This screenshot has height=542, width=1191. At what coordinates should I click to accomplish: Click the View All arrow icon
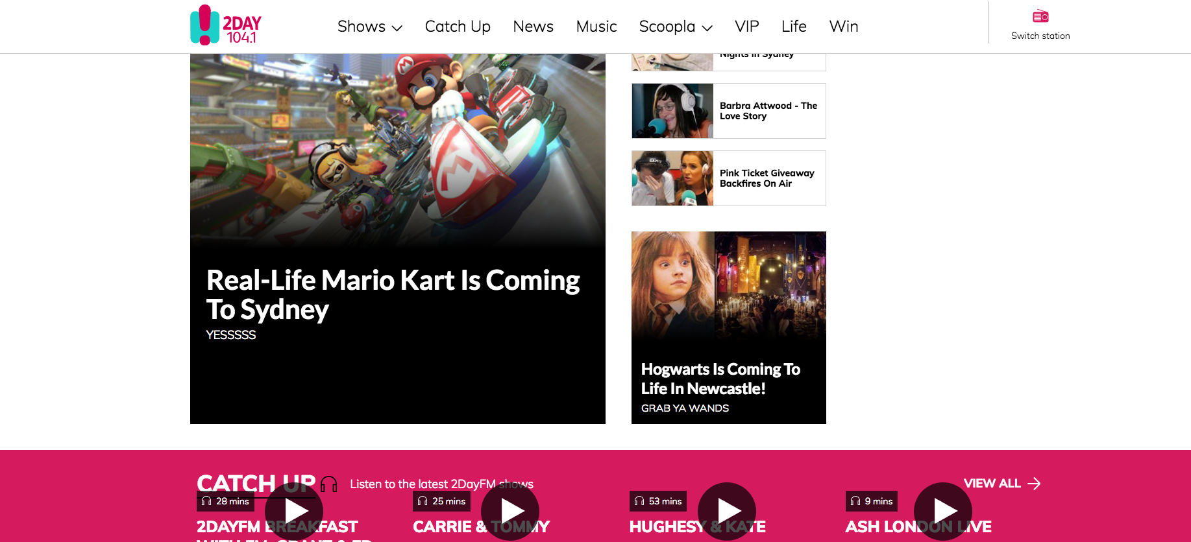point(1034,484)
